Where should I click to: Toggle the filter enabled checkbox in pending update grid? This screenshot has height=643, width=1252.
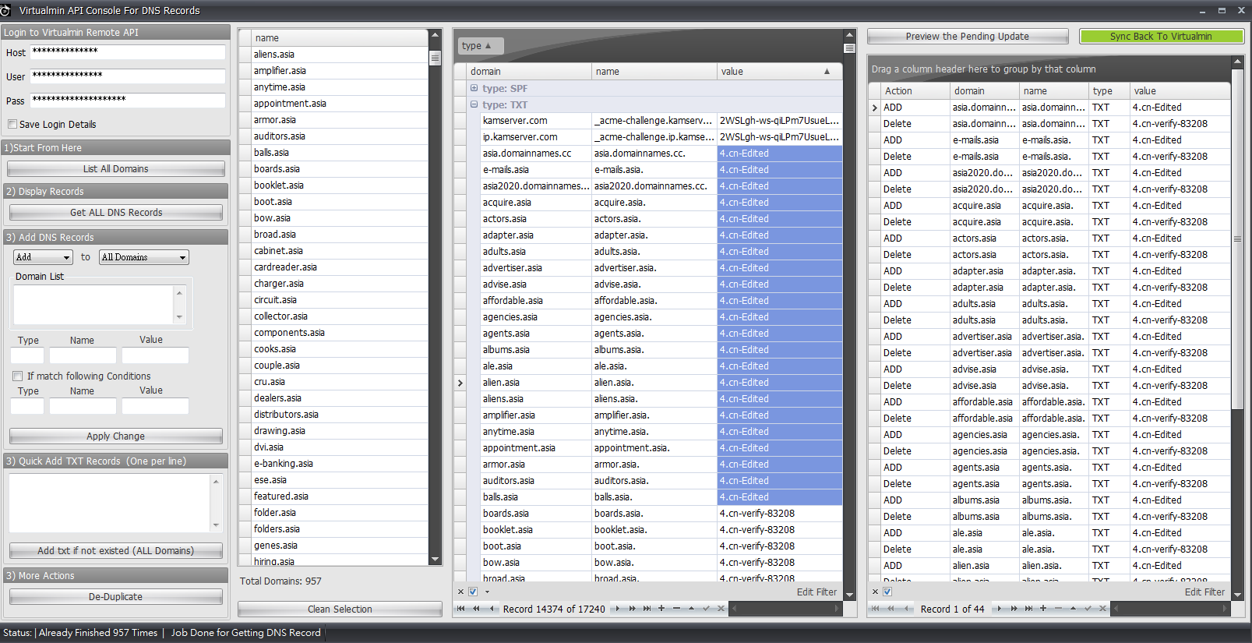tap(887, 592)
